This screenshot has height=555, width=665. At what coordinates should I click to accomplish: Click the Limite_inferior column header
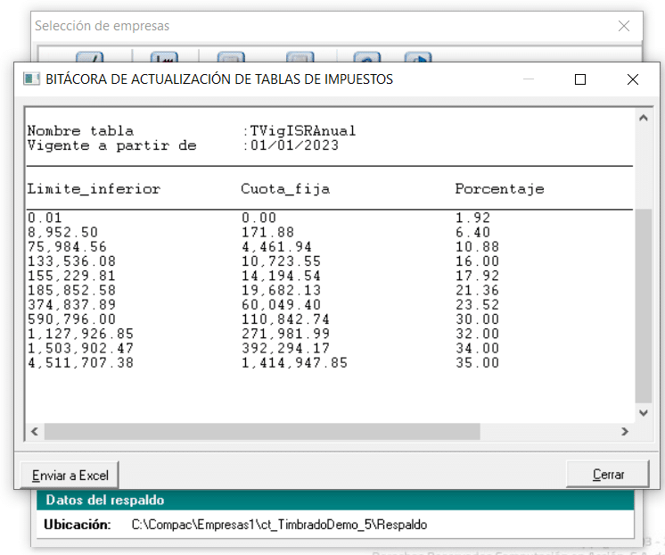click(94, 188)
